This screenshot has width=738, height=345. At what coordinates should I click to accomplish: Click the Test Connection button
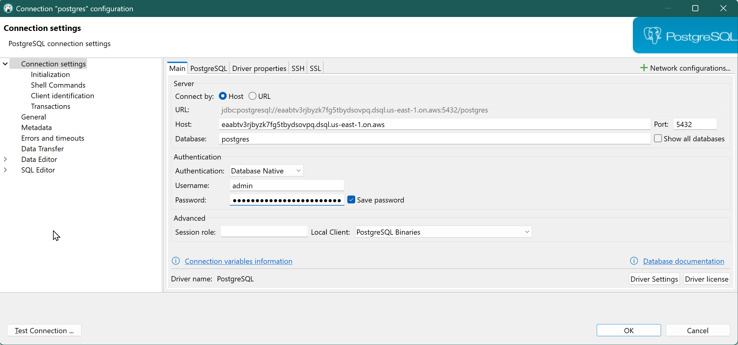44,330
